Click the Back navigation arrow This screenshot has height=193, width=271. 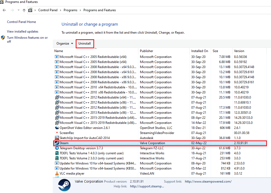pos(4,10)
